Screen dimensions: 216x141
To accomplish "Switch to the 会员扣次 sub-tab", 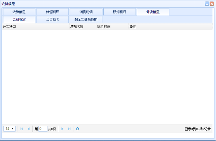I will pos(52,19).
